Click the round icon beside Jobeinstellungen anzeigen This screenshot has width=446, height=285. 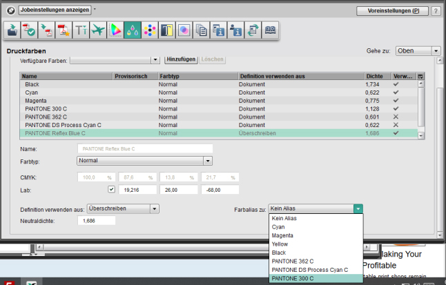tap(11, 10)
